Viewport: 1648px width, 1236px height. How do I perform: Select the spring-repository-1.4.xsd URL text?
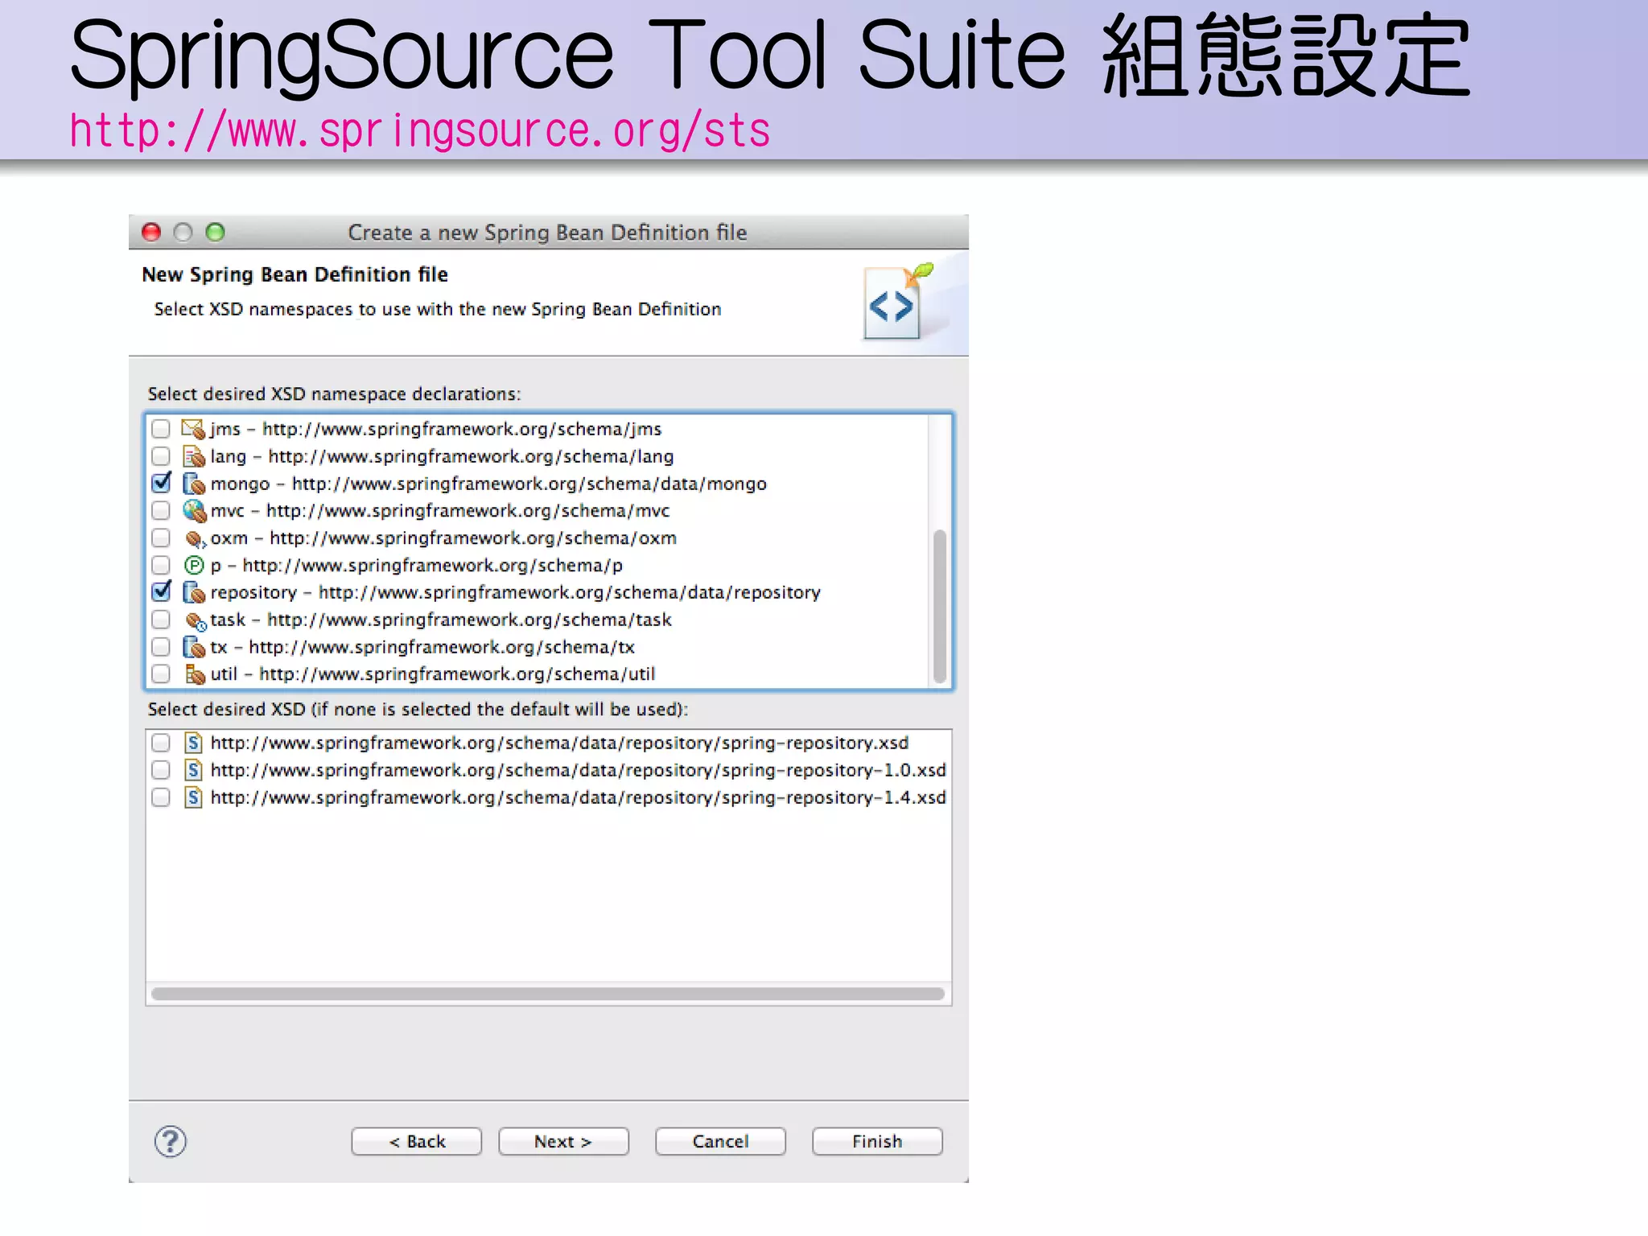coord(578,797)
